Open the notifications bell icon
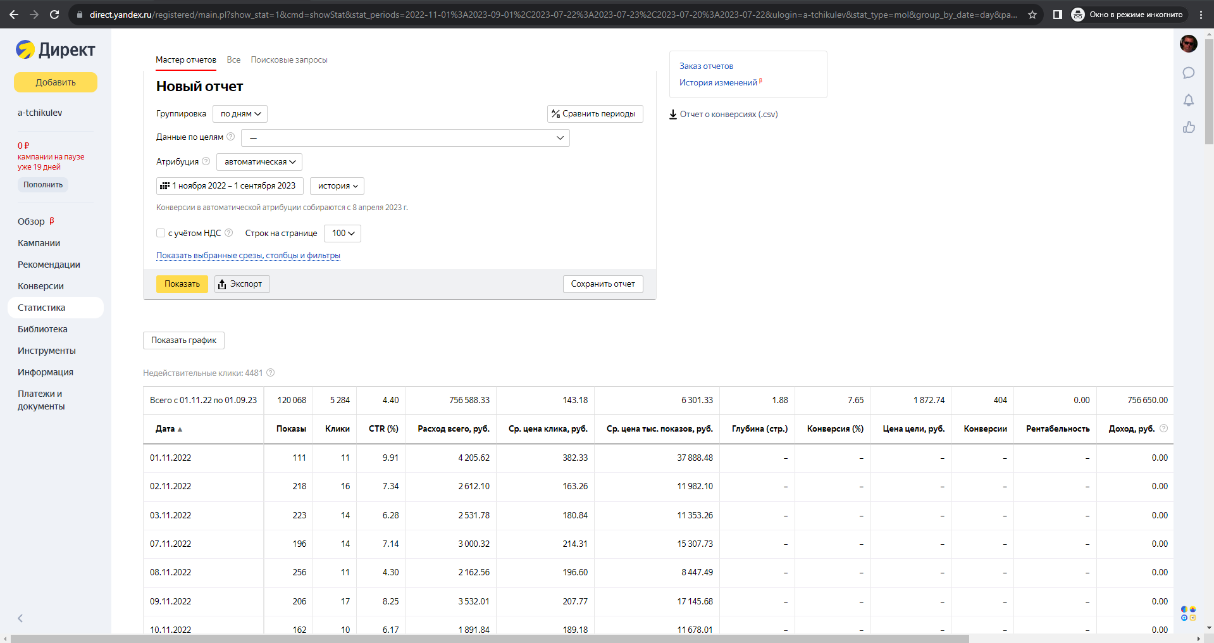The width and height of the screenshot is (1214, 643). 1189,100
